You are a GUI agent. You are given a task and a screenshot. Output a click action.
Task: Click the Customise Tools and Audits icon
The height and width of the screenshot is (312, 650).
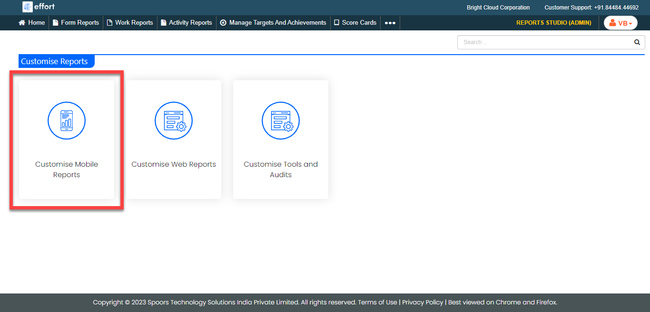pos(281,121)
